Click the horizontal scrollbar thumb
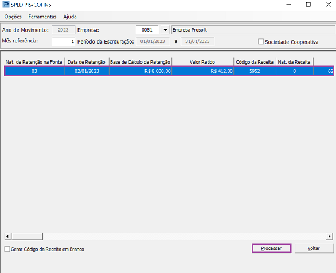Screen dimensions: 336x273 point(27,236)
